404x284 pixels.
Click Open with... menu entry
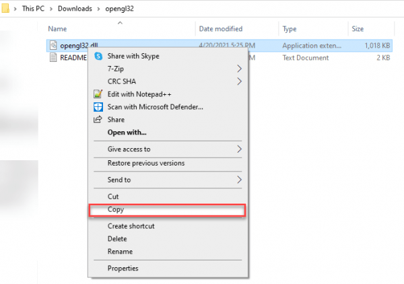coord(127,132)
